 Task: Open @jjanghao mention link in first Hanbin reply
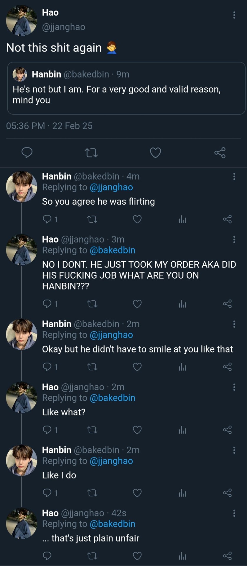[x=111, y=187]
